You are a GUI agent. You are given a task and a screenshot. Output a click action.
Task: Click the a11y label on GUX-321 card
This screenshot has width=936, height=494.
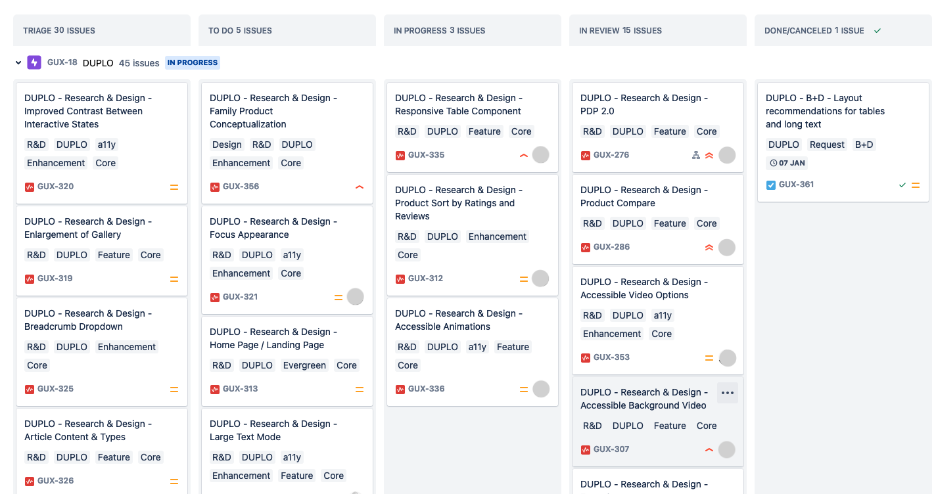coord(292,255)
